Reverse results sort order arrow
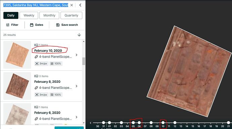The height and width of the screenshot is (129, 232). pyautogui.click(x=79, y=35)
